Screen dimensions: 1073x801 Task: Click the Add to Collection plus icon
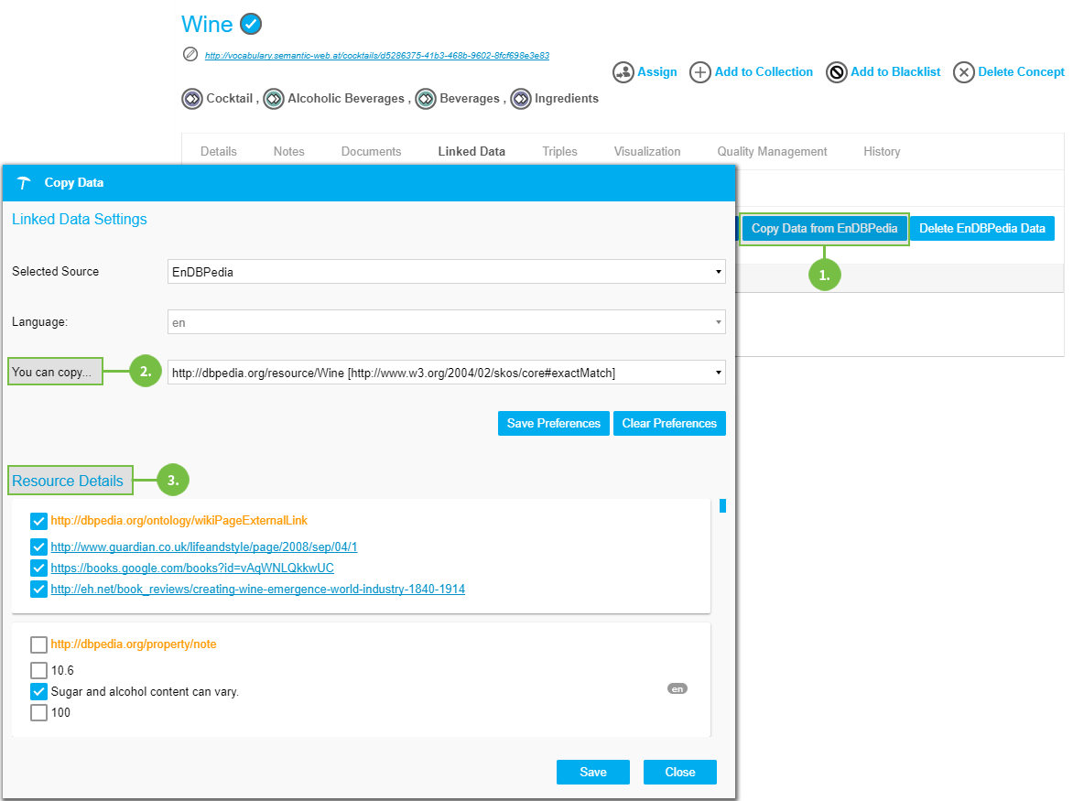click(x=700, y=72)
